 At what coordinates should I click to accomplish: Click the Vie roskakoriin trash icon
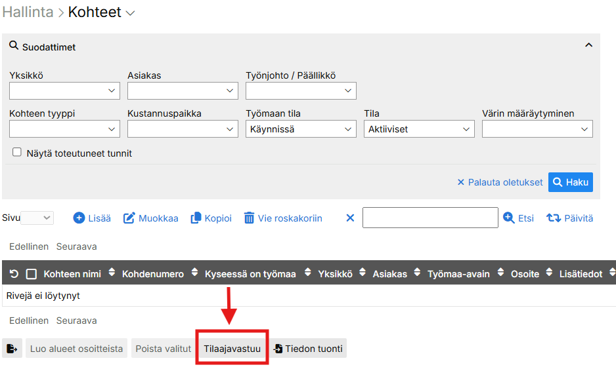[249, 218]
